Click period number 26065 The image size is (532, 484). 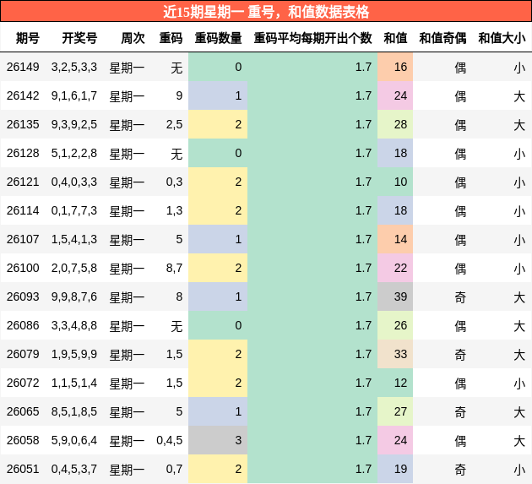[x=23, y=411]
